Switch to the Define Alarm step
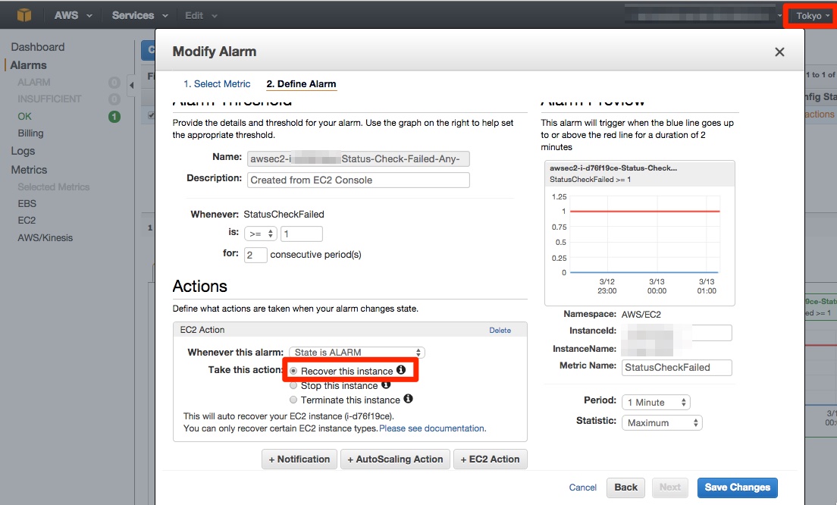Screen dimensions: 837x505 301,83
